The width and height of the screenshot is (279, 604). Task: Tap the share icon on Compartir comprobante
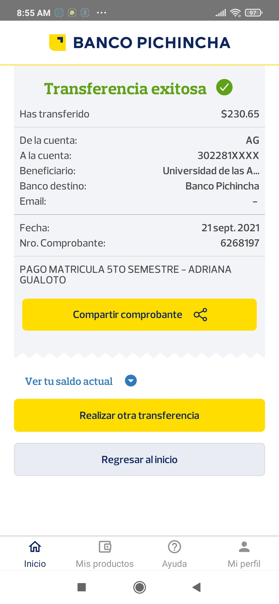200,315
